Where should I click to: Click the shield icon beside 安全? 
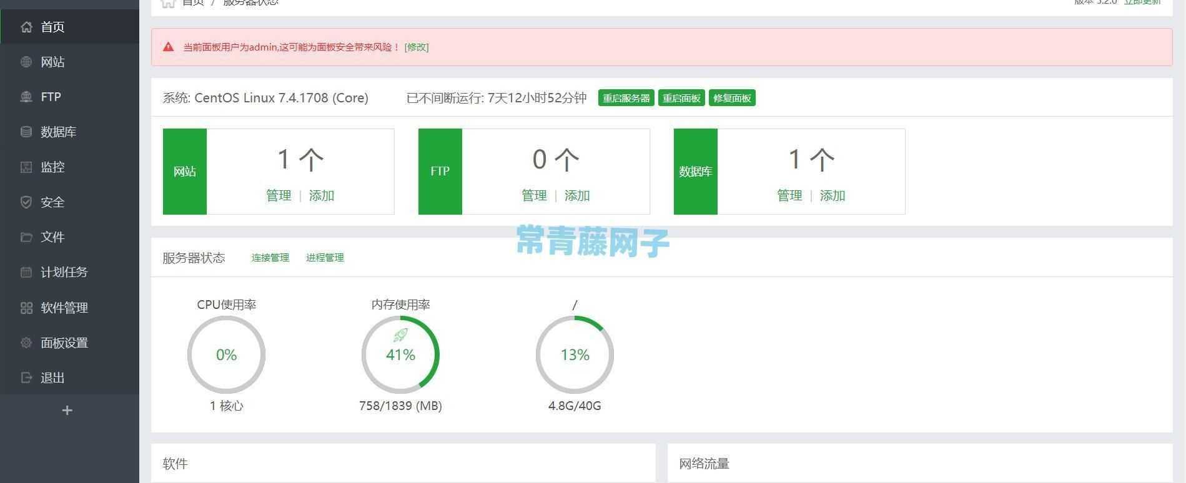click(x=26, y=202)
